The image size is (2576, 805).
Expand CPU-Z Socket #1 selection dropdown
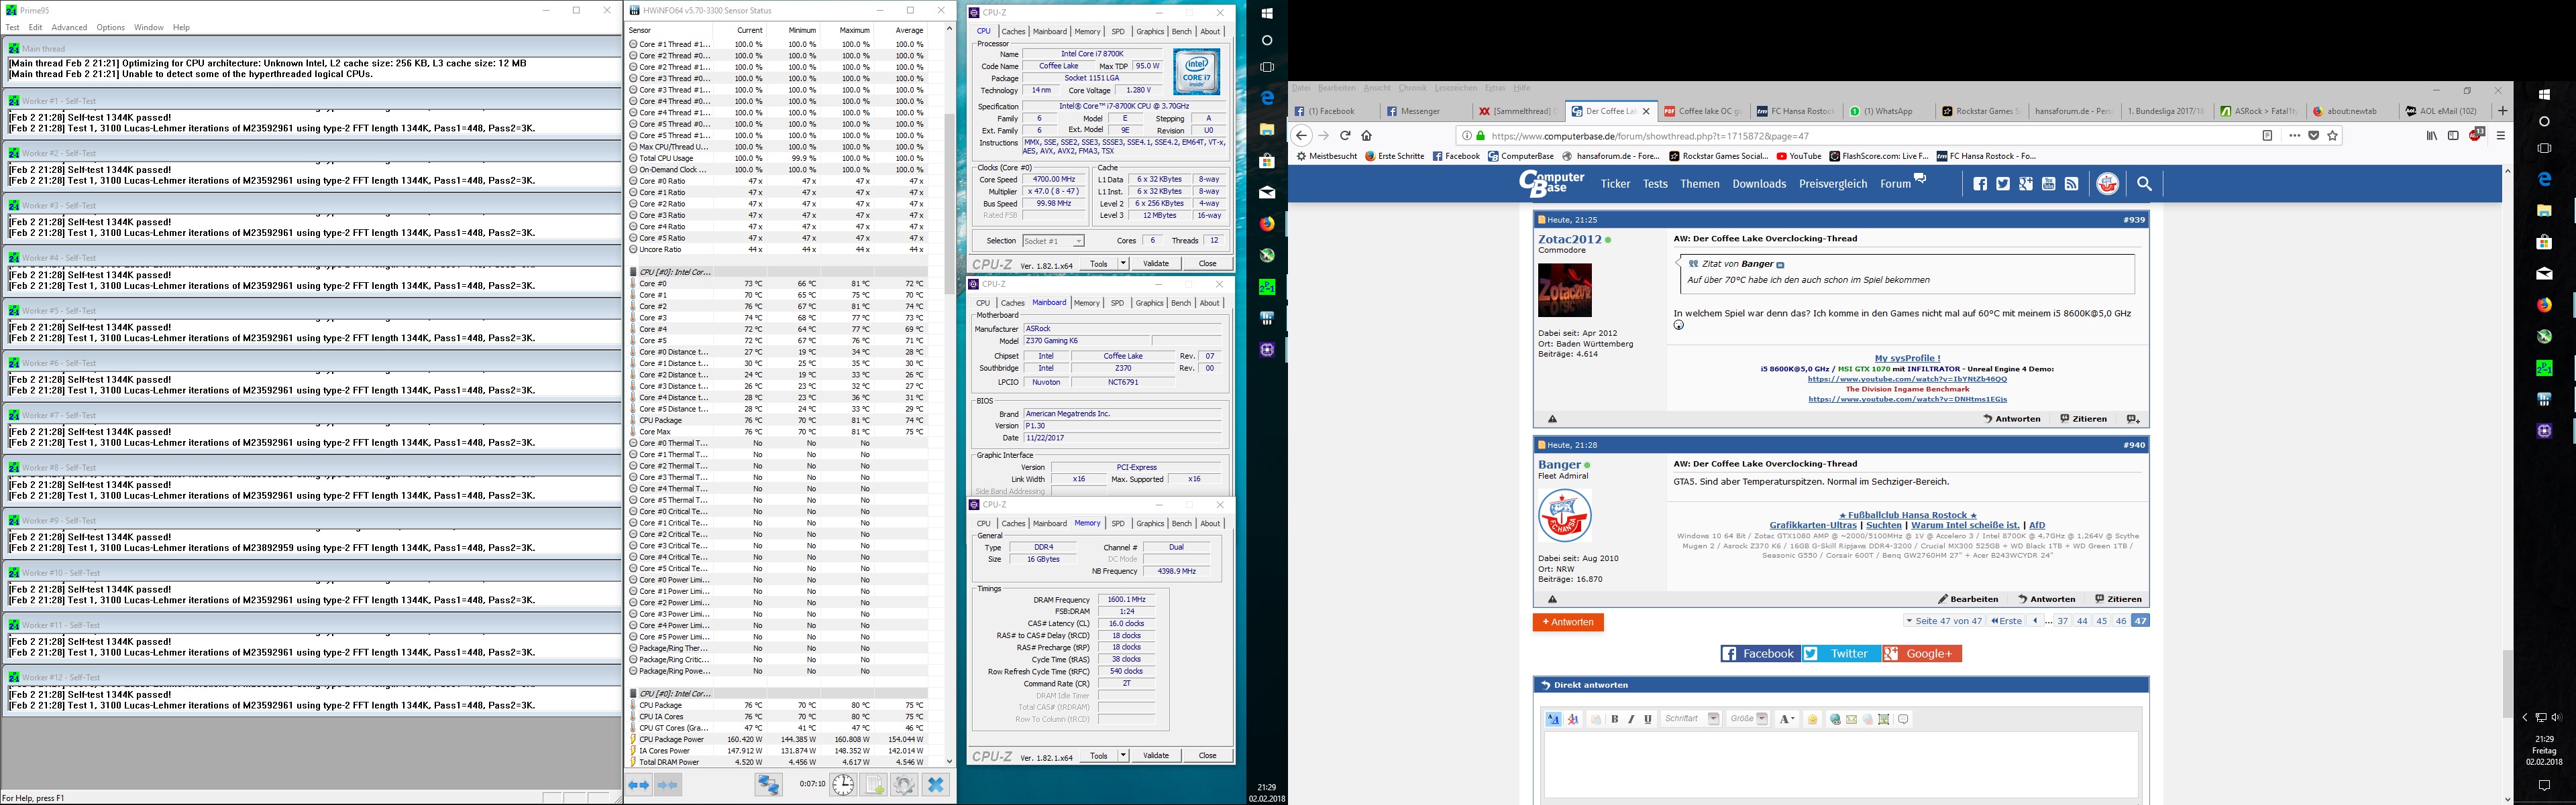pos(1078,241)
